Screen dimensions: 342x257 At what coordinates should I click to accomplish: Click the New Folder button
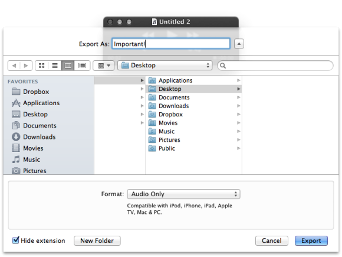pos(97,240)
